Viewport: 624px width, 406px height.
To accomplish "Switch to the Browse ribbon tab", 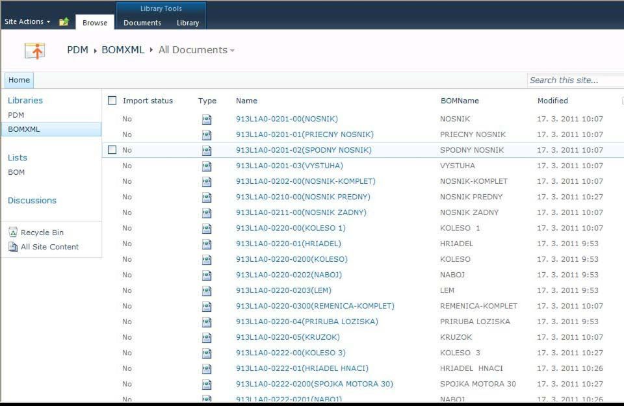I will point(95,23).
